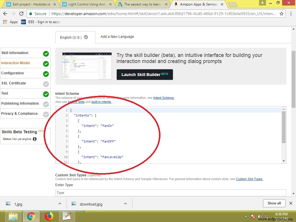This screenshot has width=296, height=222.
Task: Expand options for 1.jpg download
Action: pyautogui.click(x=60, y=203)
